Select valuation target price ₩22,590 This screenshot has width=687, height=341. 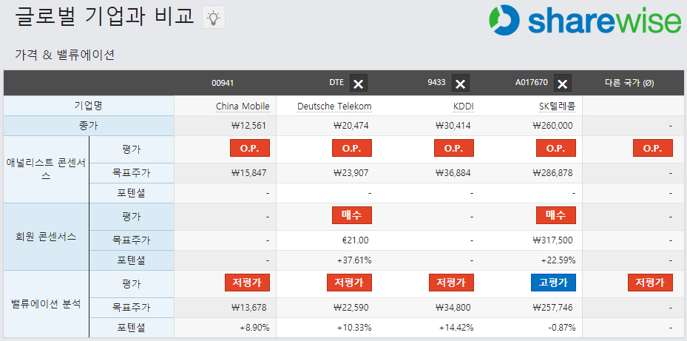click(x=351, y=308)
